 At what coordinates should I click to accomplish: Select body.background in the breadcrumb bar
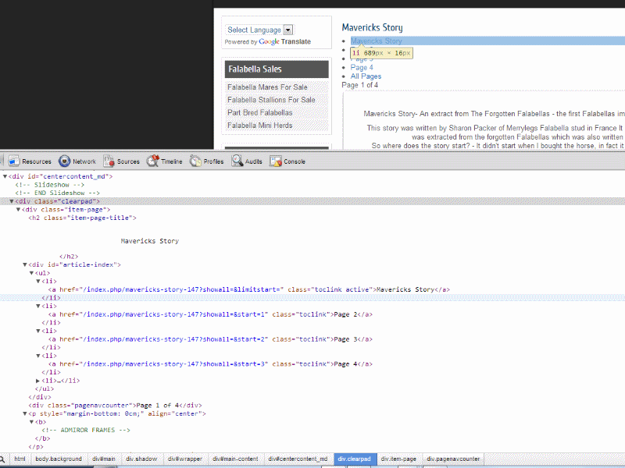58,459
